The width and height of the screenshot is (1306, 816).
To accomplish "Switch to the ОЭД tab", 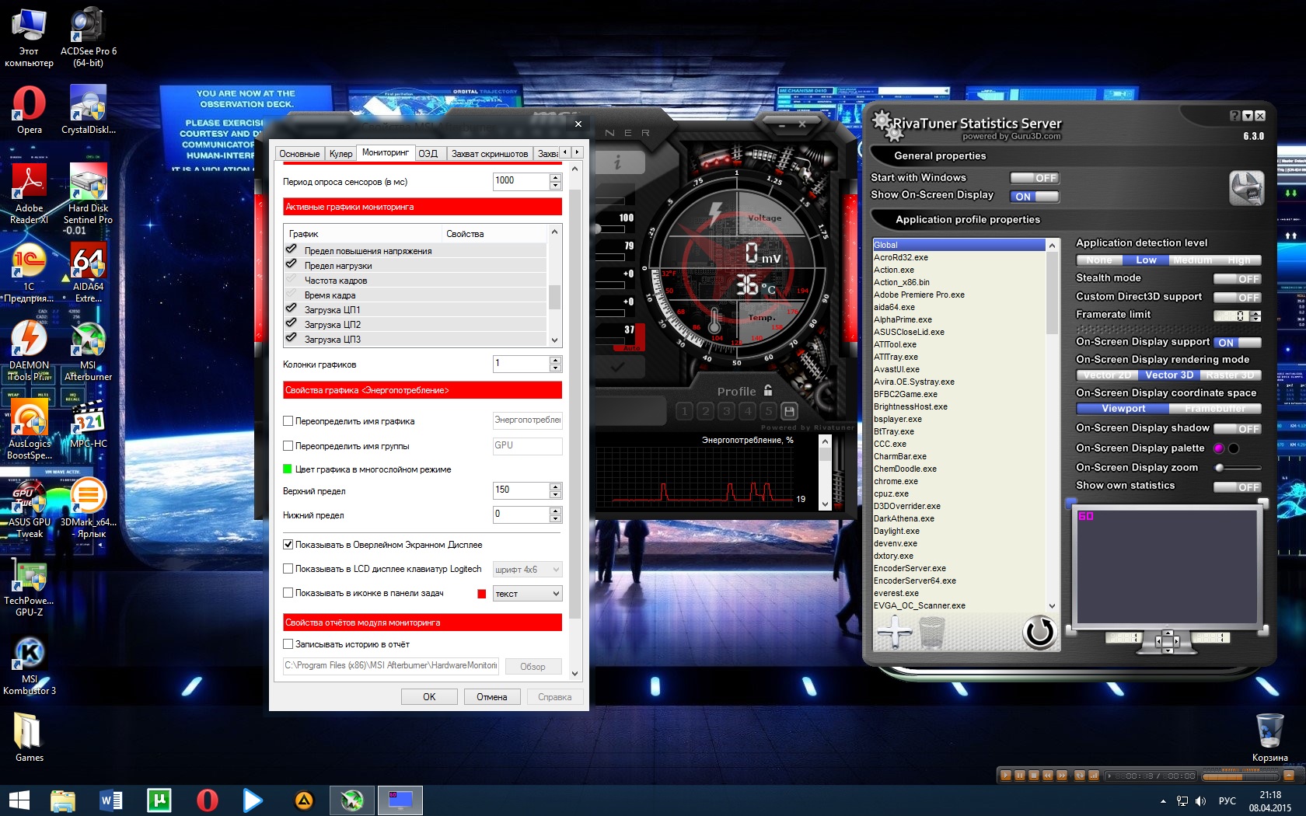I will pyautogui.click(x=428, y=154).
